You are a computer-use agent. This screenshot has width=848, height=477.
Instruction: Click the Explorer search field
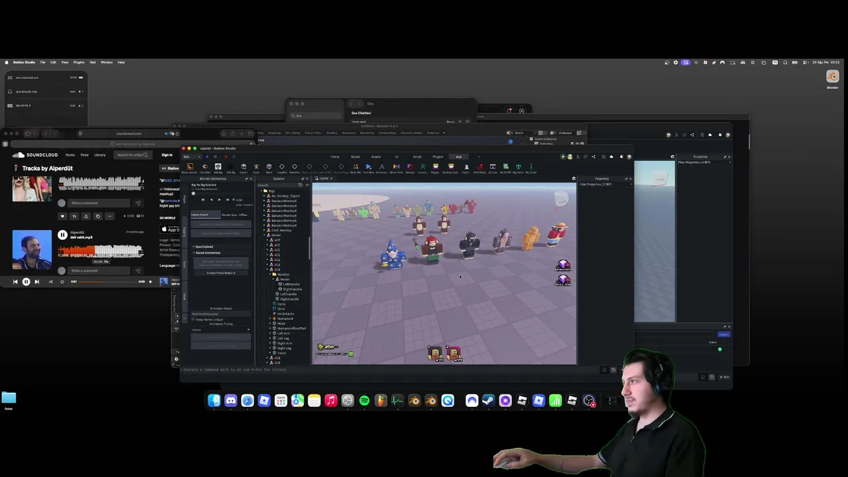[x=278, y=185]
